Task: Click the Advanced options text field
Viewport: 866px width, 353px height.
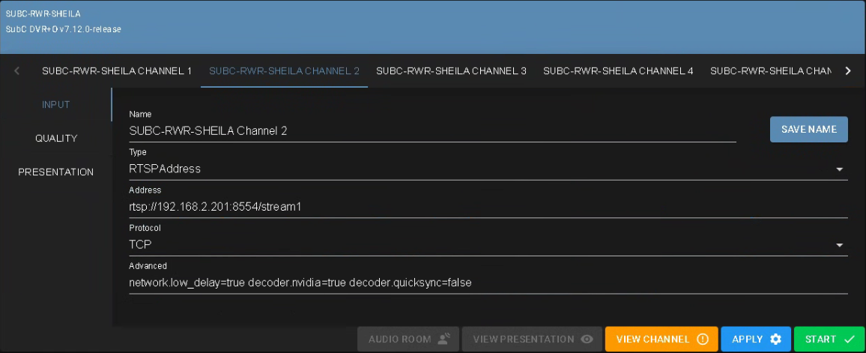Action: click(x=488, y=283)
